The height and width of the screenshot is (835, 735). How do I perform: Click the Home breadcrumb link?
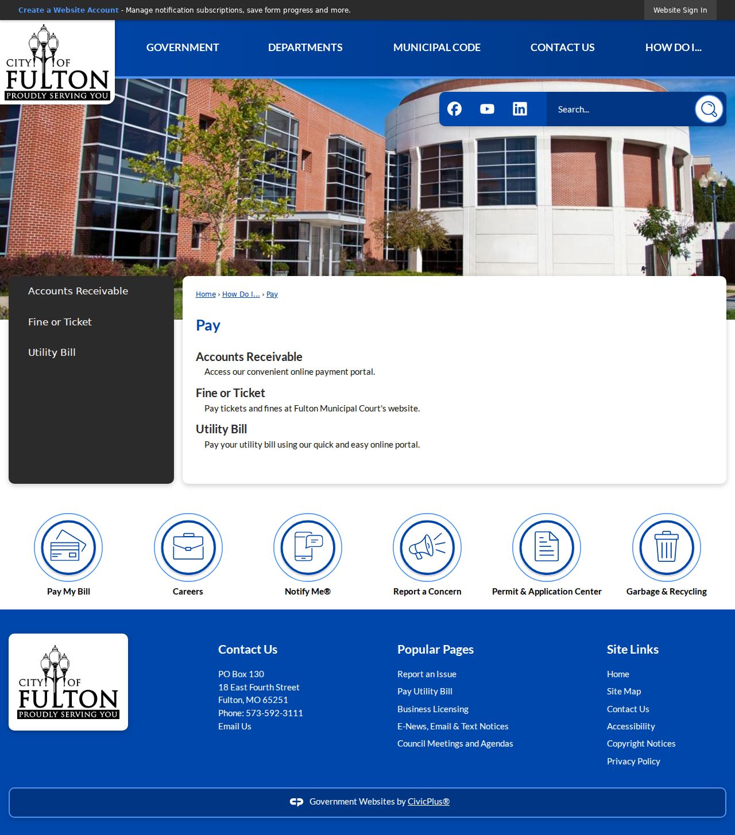point(206,294)
